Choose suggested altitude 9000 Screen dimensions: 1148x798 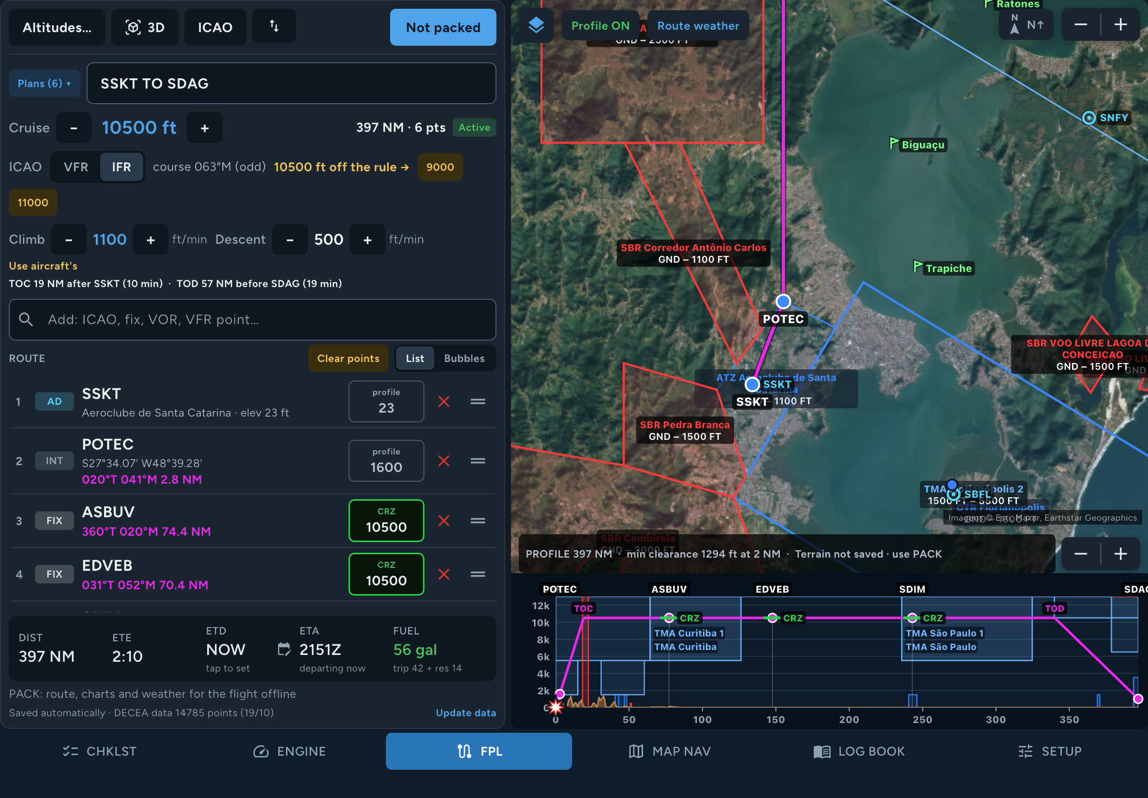tap(440, 167)
